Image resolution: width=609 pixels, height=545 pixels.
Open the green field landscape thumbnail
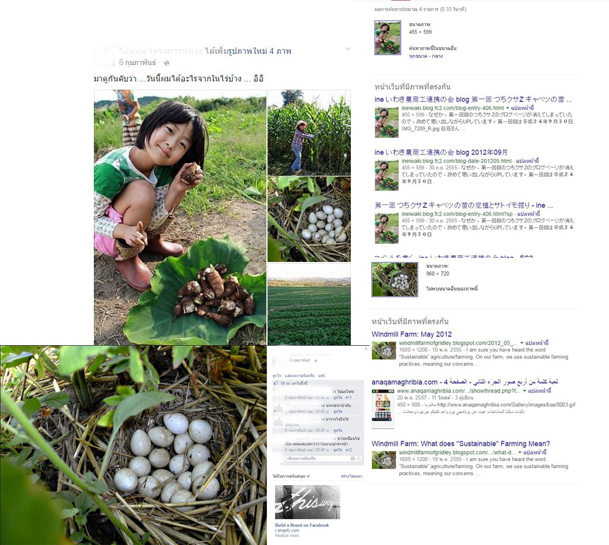click(309, 304)
